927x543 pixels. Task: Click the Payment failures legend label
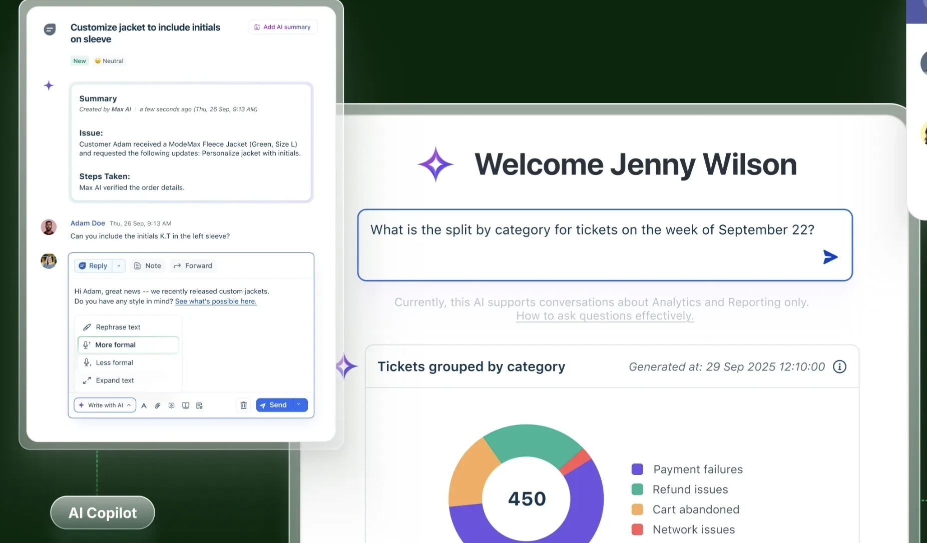coord(698,469)
